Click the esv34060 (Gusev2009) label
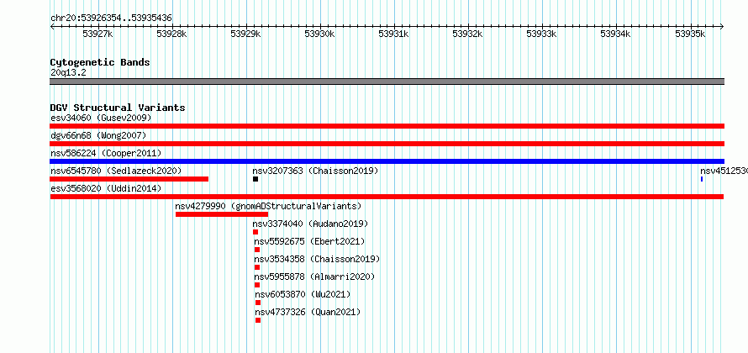 (x=101, y=118)
